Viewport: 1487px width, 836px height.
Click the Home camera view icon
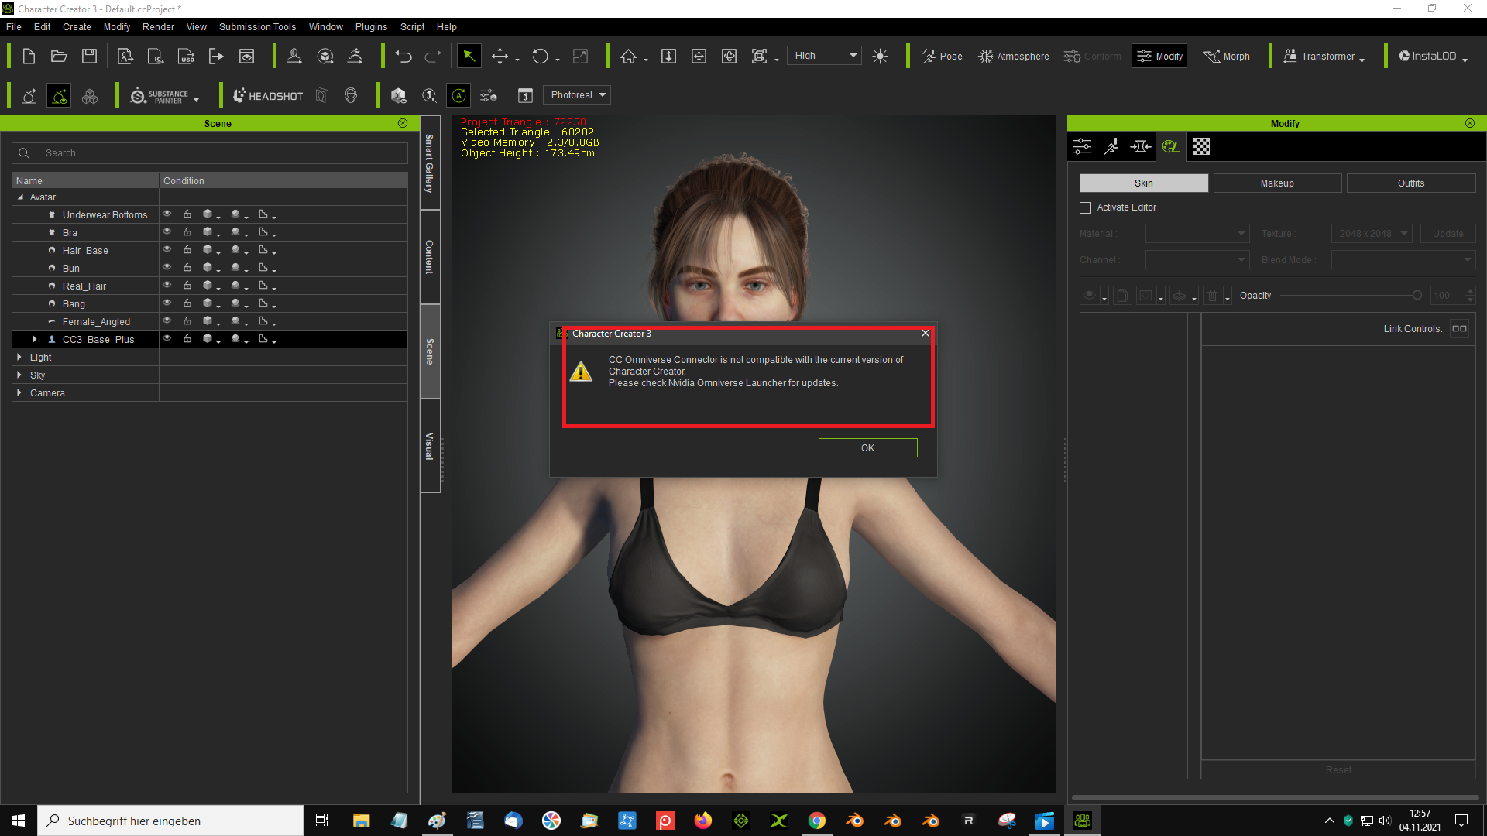click(x=628, y=56)
